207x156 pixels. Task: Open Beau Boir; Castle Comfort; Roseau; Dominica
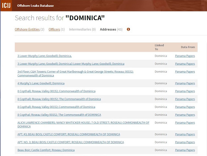46,150
